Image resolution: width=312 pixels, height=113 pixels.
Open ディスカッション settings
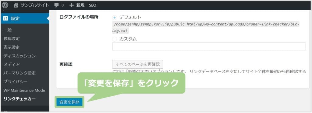coord(19,56)
